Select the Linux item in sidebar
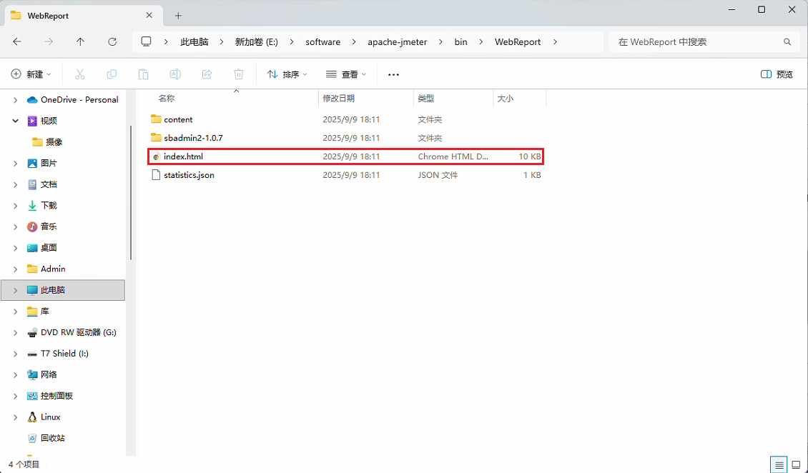This screenshot has width=808, height=473. 50,417
